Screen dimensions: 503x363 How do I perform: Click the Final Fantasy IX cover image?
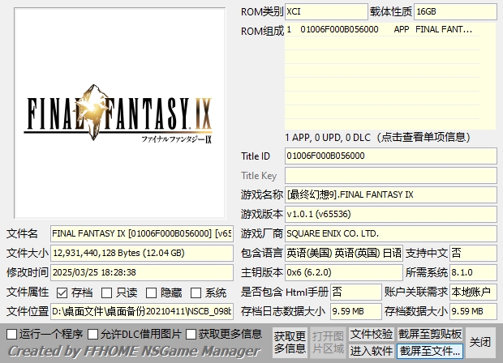point(119,113)
